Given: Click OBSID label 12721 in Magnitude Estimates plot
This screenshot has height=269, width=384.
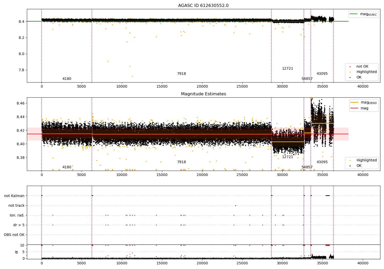Looking at the screenshot, I should point(287,157).
